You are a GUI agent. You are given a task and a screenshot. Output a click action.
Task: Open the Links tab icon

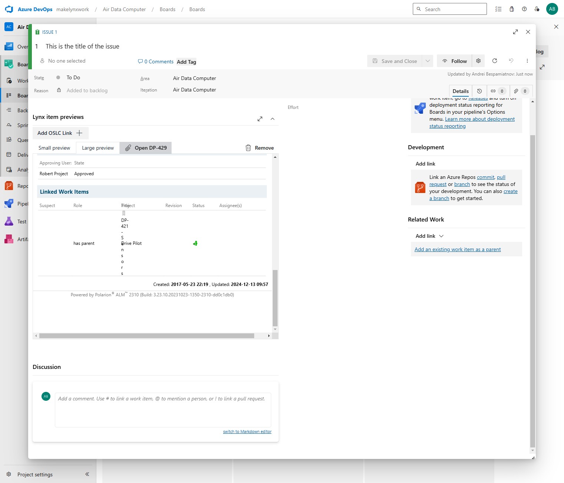[x=498, y=91]
